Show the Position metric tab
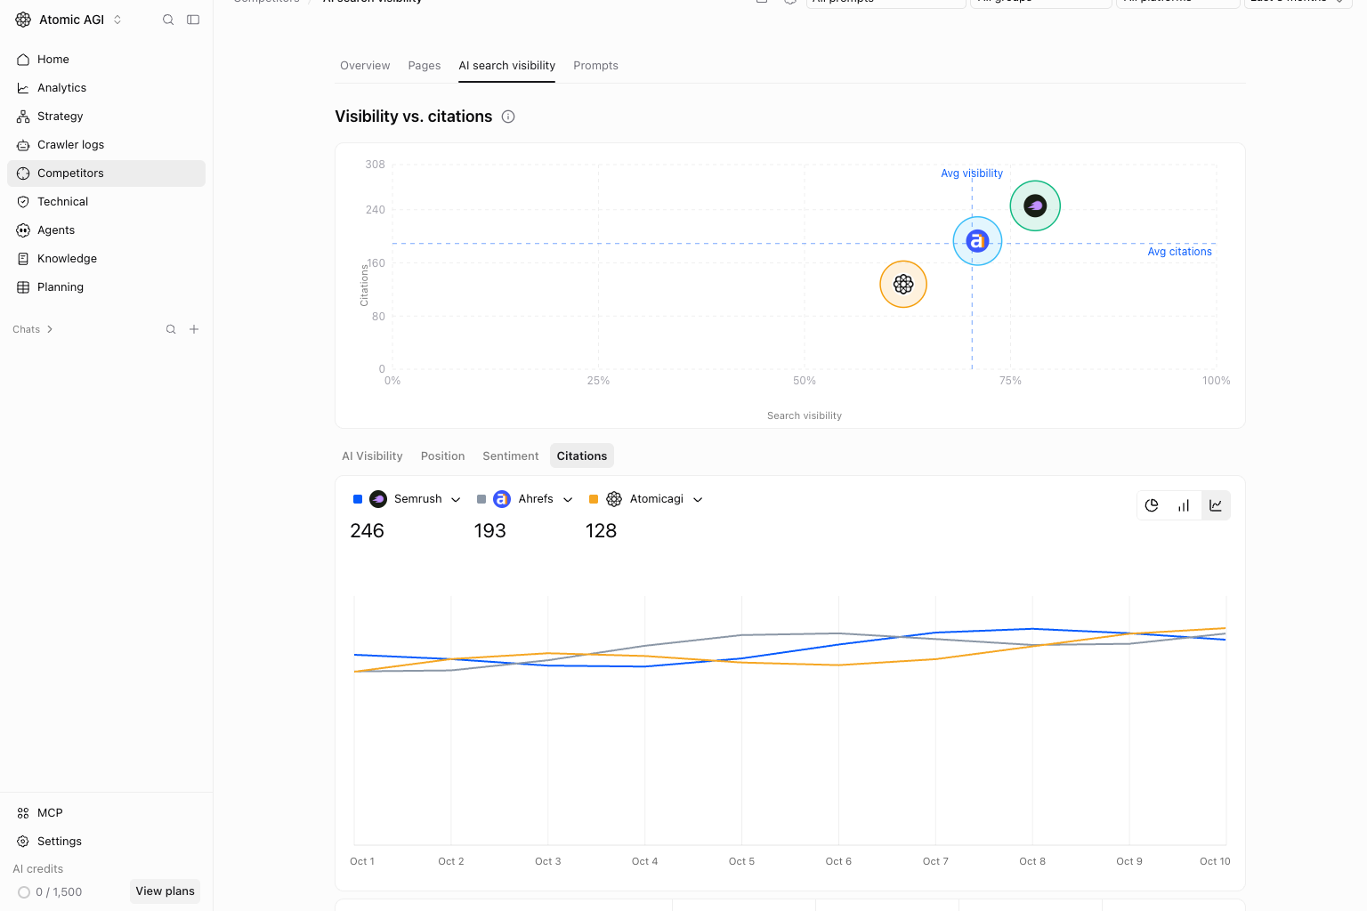Screen dimensions: 1367x911 [x=442, y=456]
